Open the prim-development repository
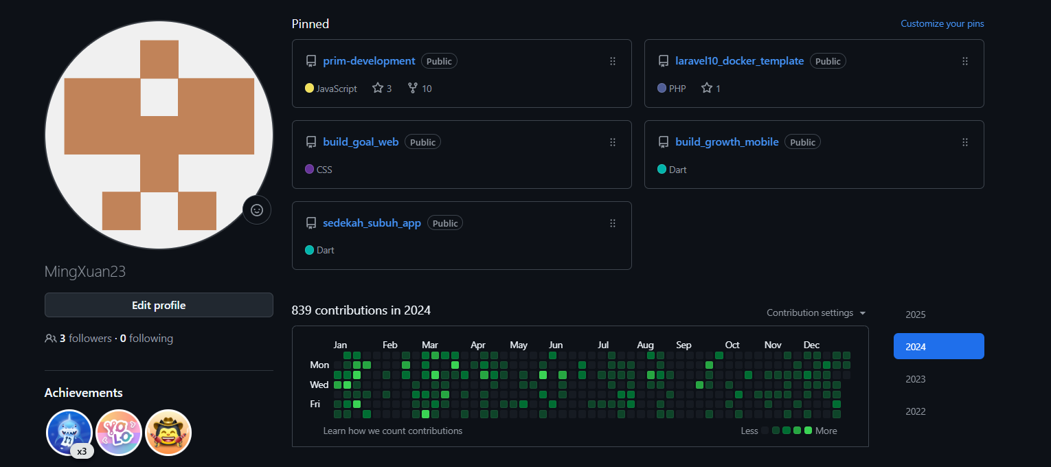The image size is (1051, 467). click(x=369, y=61)
